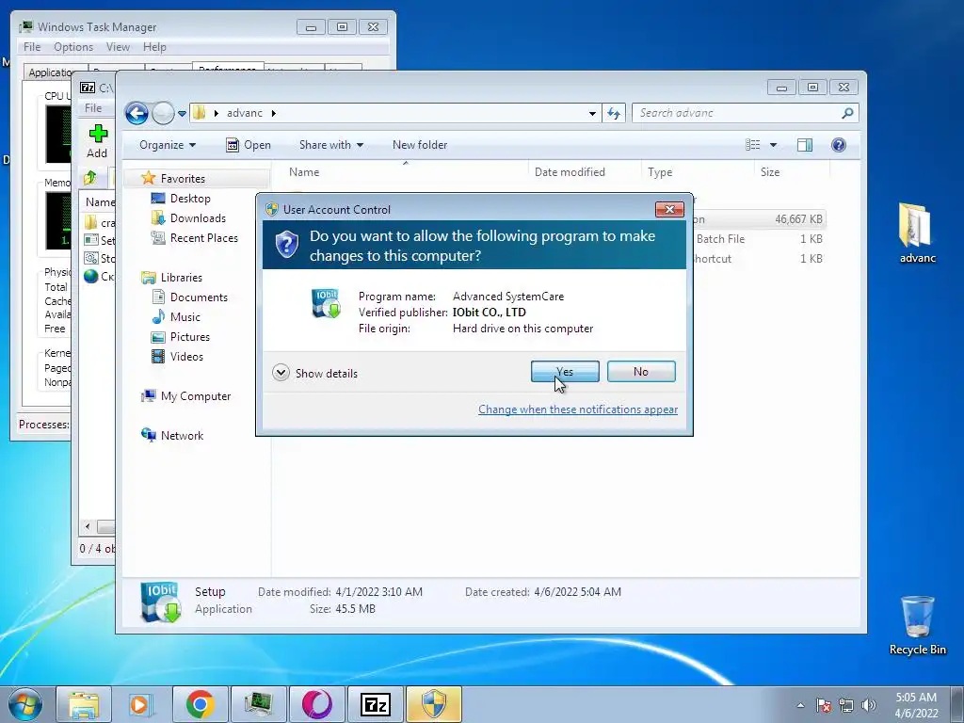
Task: Expand the view options dropdown arrow
Action: point(774,145)
